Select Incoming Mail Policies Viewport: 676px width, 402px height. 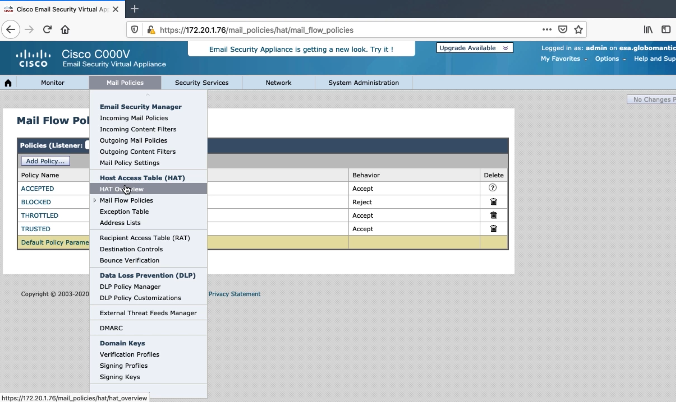[134, 118]
